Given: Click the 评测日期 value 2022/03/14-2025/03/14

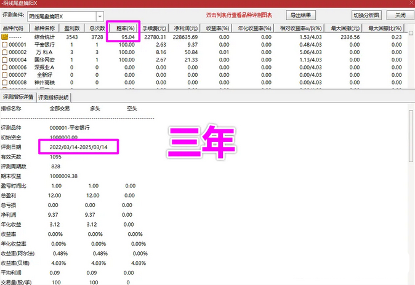Looking at the screenshot, I should pos(79,147).
